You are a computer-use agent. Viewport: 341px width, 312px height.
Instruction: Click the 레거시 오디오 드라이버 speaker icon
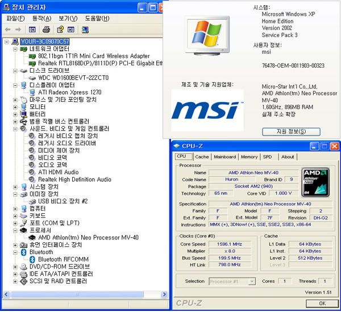pyautogui.click(x=32, y=143)
